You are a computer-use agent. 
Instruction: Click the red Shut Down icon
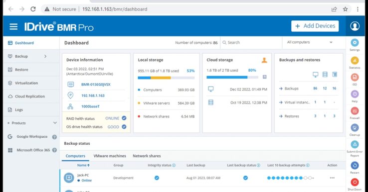point(355,182)
